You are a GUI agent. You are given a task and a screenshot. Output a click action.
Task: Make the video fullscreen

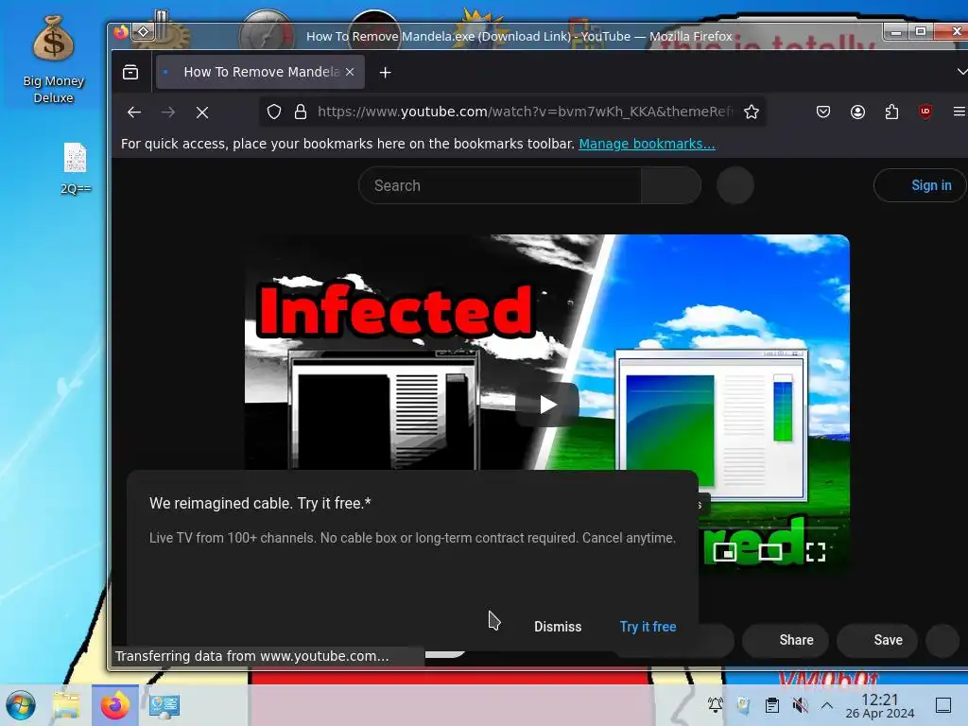coord(816,551)
